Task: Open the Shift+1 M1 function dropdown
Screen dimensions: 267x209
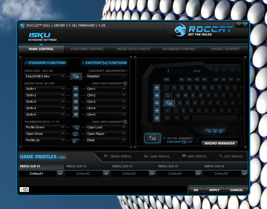Action: [x=45, y=89]
